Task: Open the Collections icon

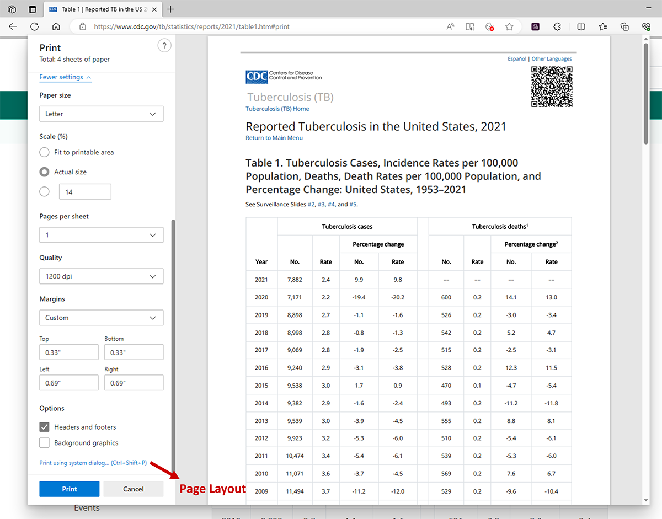Action: [624, 26]
